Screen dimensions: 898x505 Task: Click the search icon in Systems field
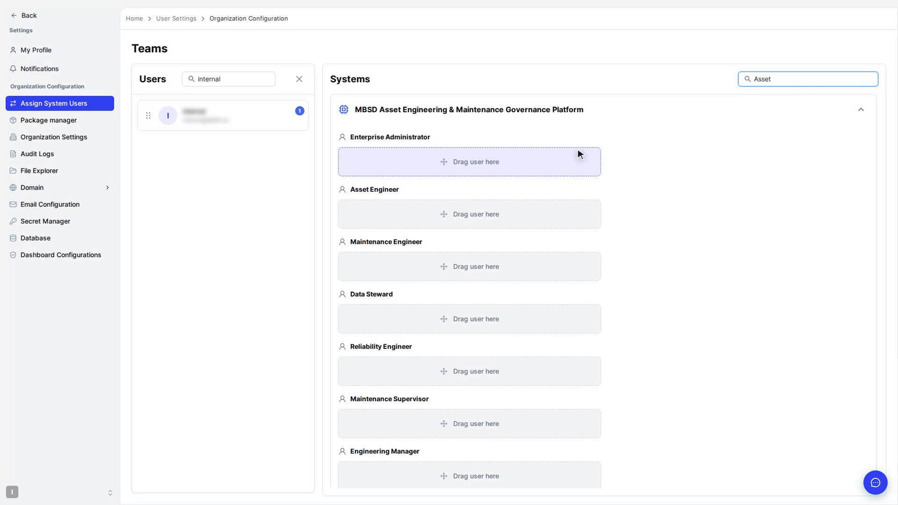(747, 79)
